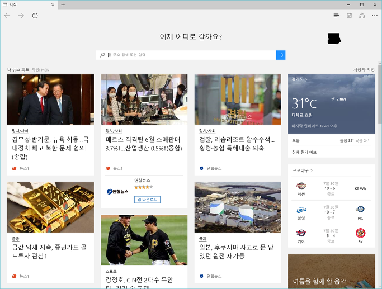The width and height of the screenshot is (382, 289).
Task: Click 뉴스1 source icon under 김무성 article
Action: (x=14, y=168)
